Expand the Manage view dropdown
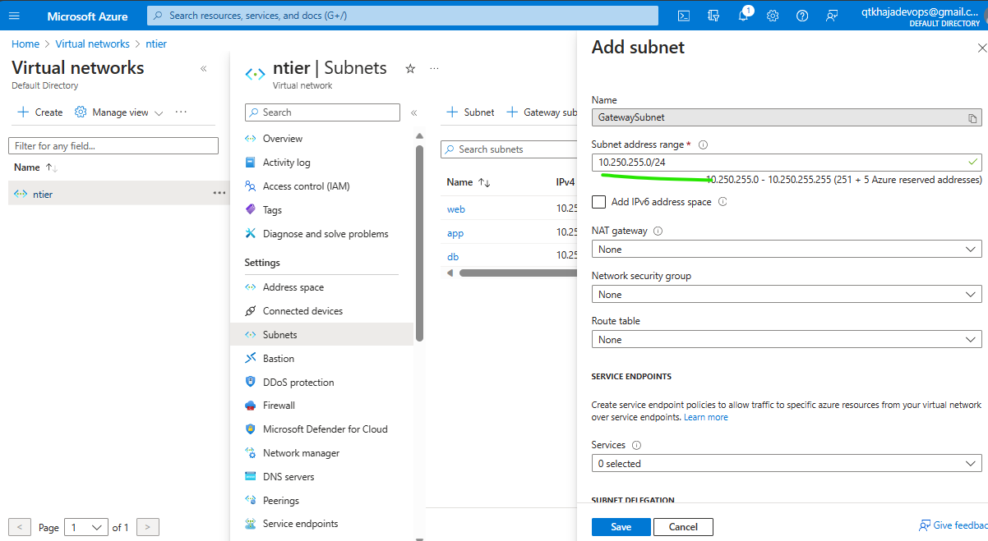Viewport: 988px width, 541px height. 119,112
